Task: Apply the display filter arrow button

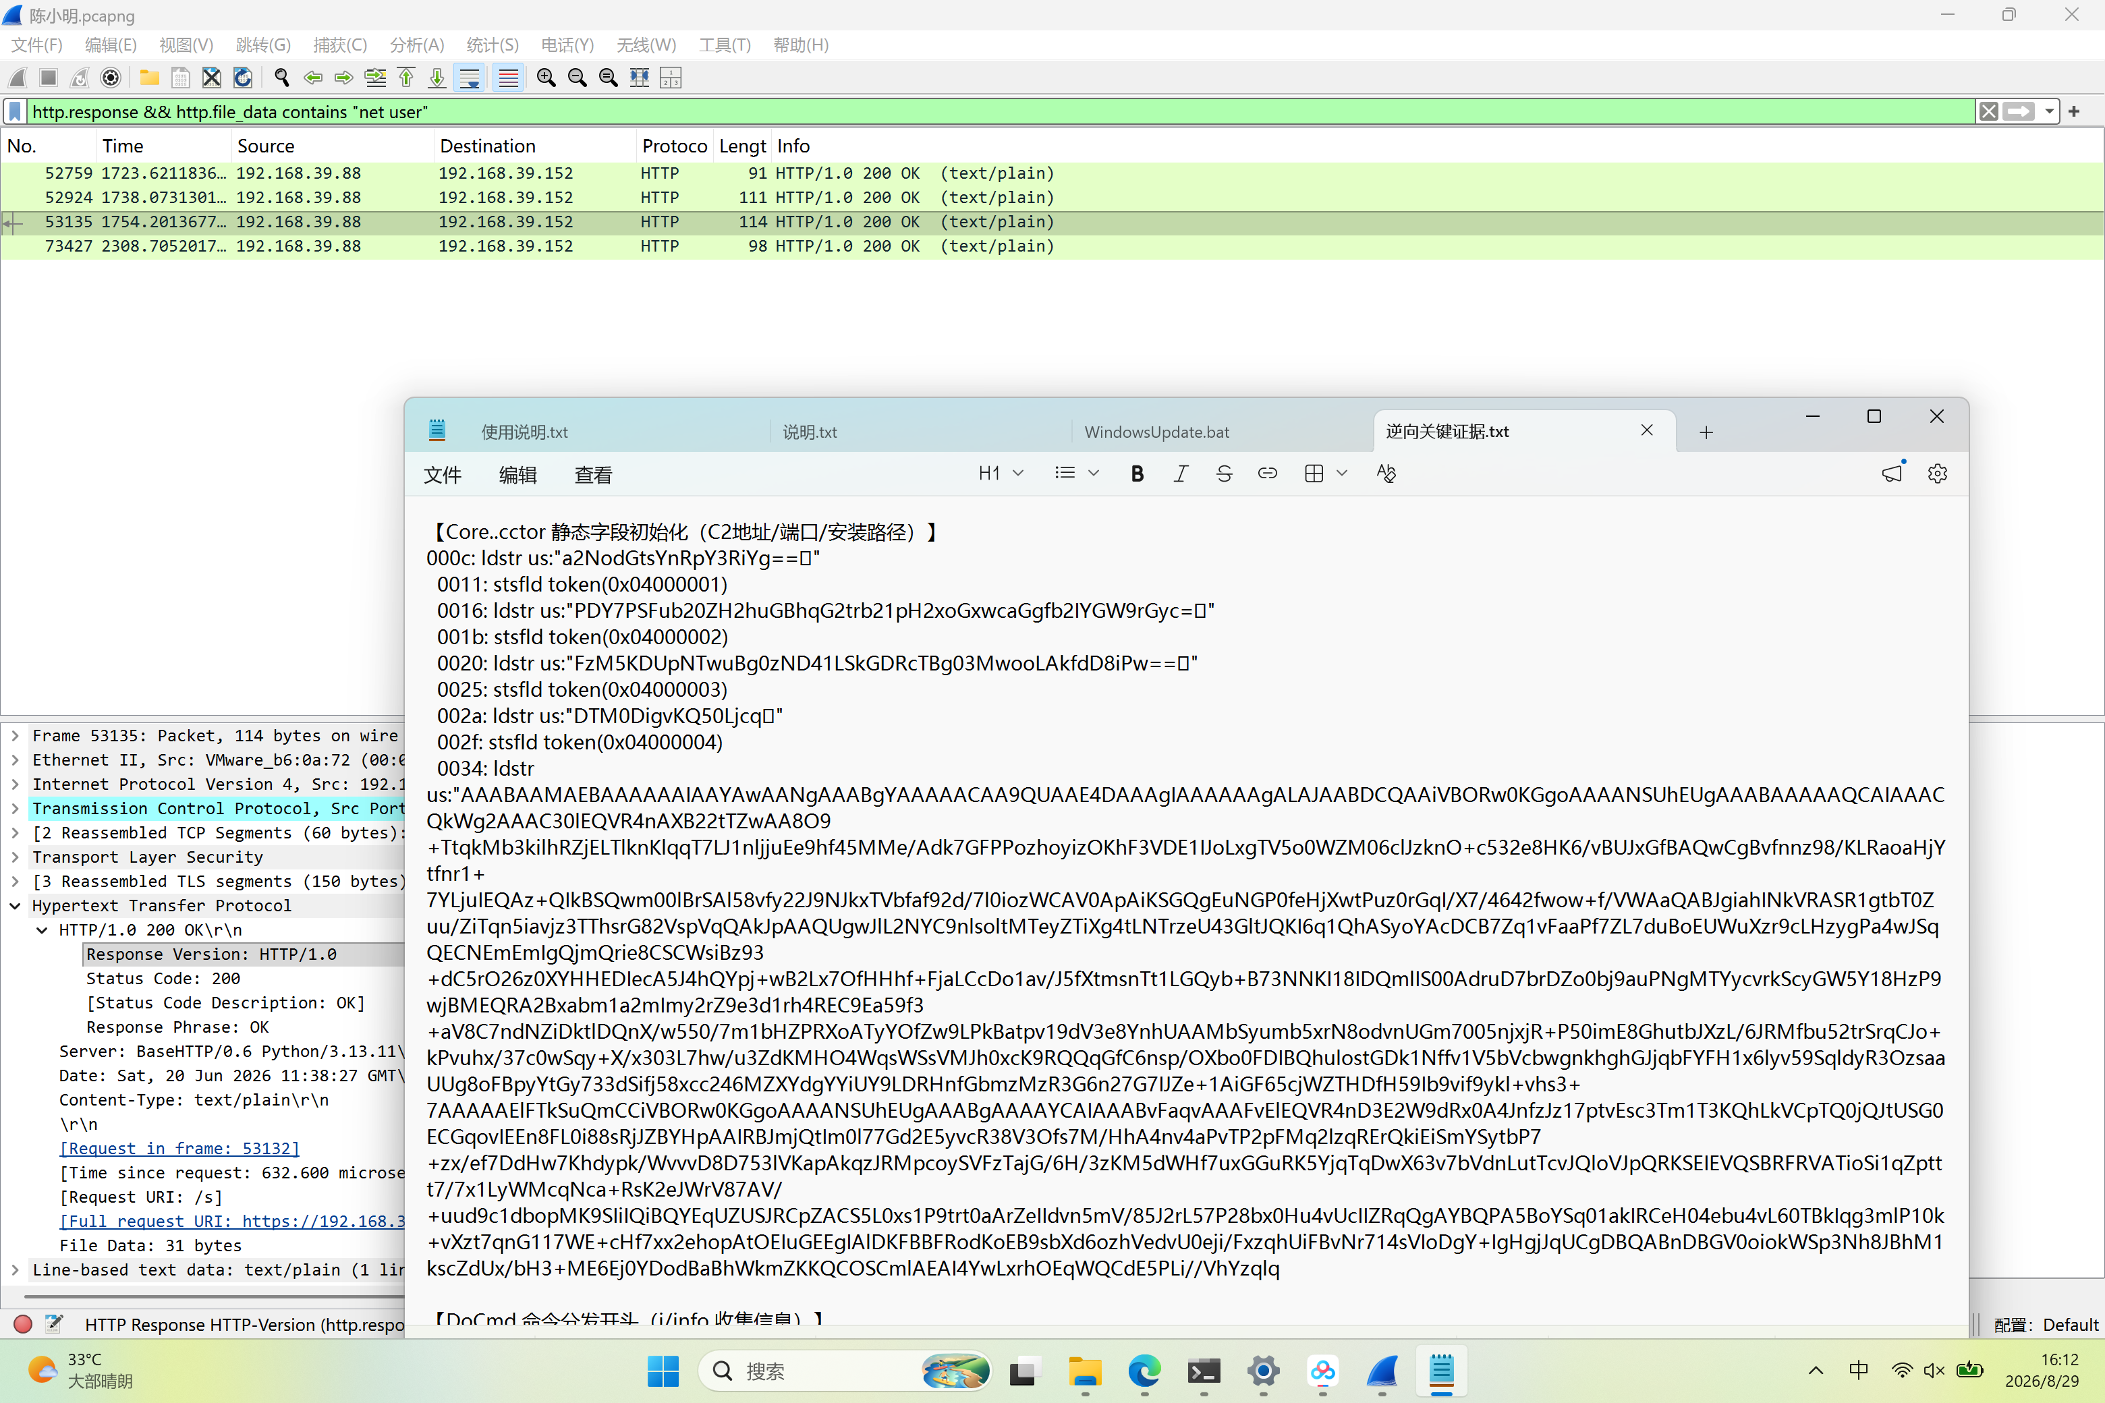Action: (2018, 112)
